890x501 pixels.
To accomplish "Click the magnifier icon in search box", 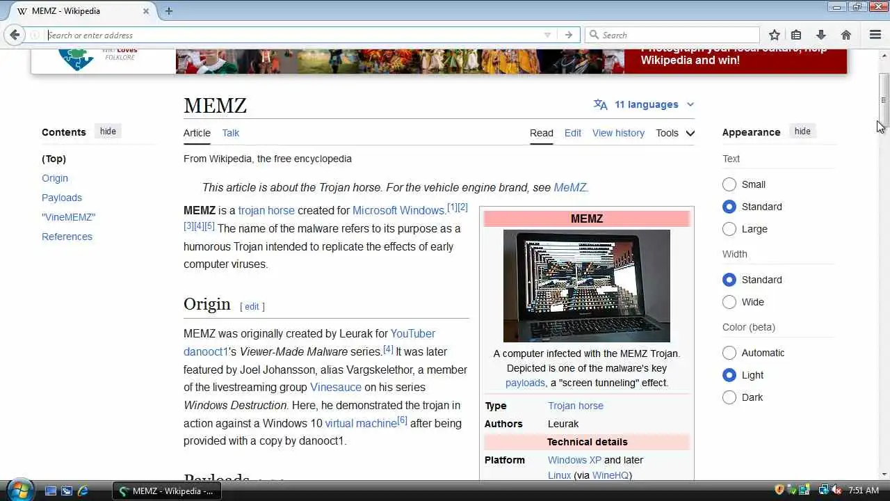I will 594,35.
